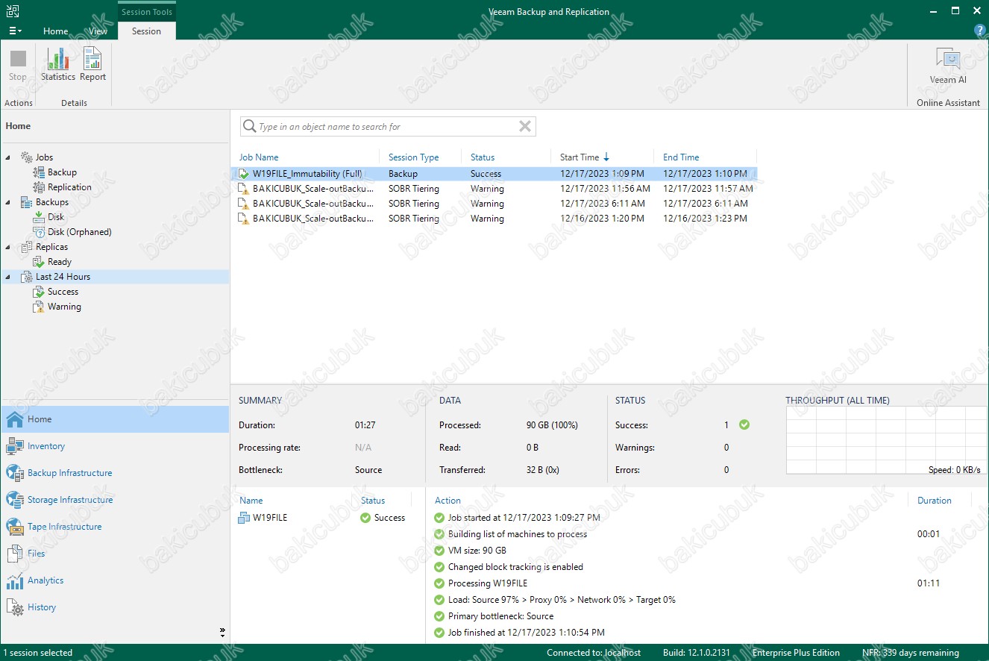The height and width of the screenshot is (661, 989).
Task: Sort by Status column in session list
Action: click(x=483, y=157)
